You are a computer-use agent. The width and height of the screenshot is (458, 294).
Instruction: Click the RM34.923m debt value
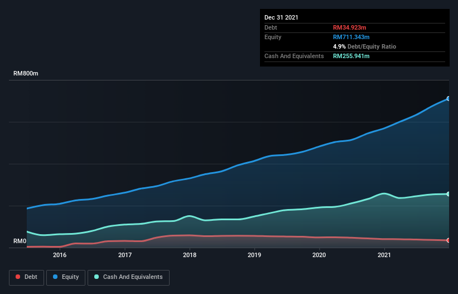(350, 27)
